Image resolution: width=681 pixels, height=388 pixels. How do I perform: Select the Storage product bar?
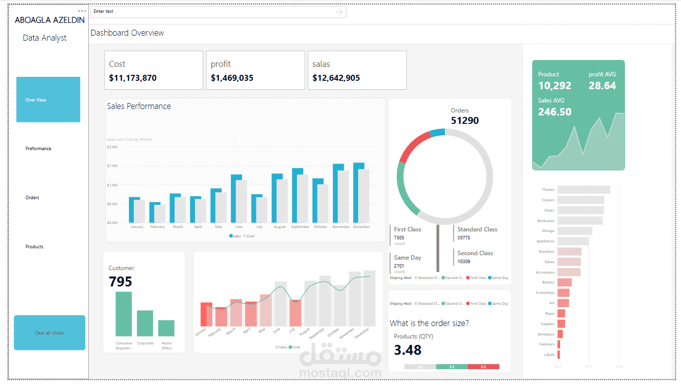coord(575,231)
